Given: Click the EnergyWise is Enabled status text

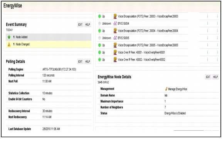Looking at the screenshot, I should 175,113.
